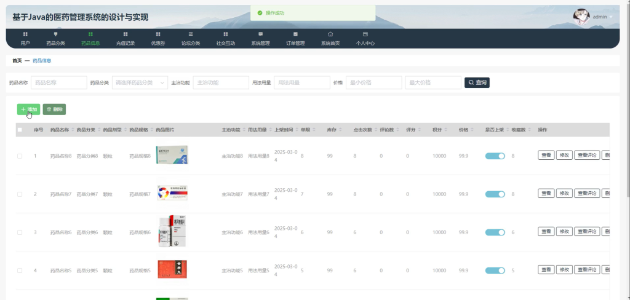Focus the 药品名称 search field

tap(58, 82)
